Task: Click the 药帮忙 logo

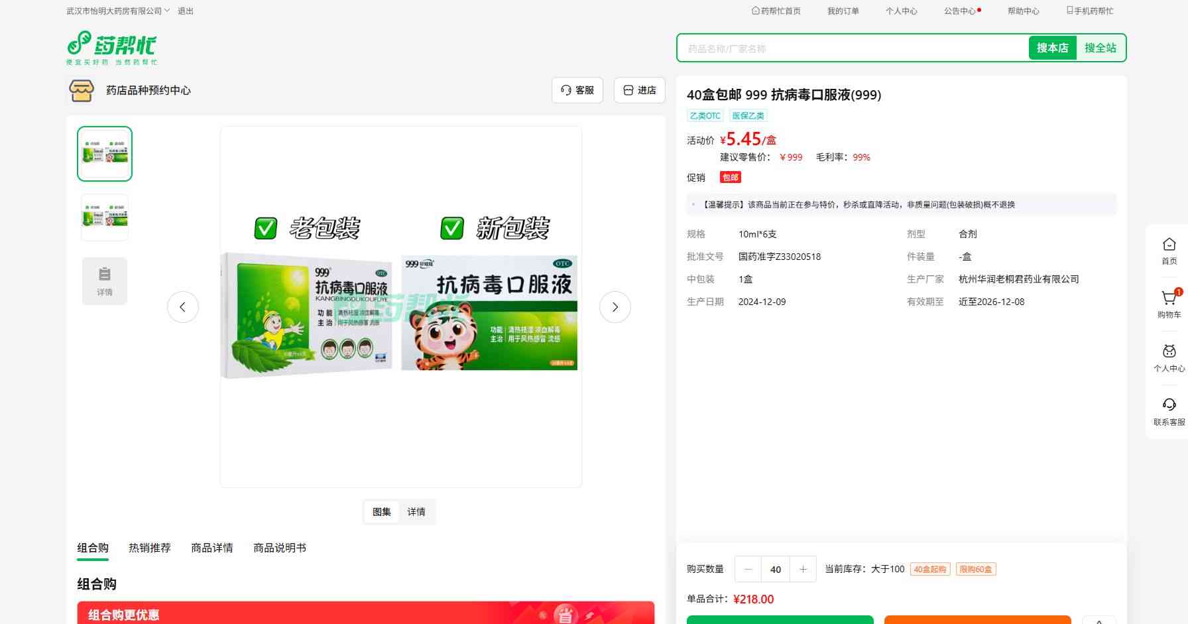Action: tap(111, 48)
